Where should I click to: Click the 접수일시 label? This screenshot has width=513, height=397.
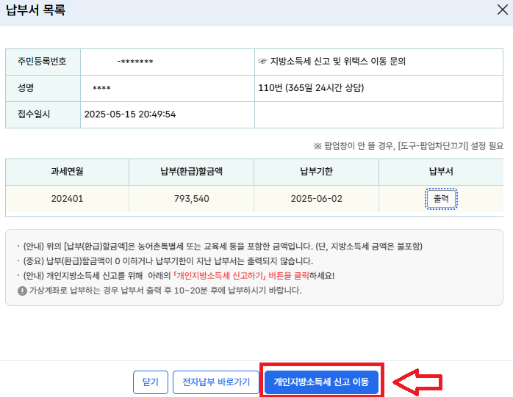pos(34,114)
